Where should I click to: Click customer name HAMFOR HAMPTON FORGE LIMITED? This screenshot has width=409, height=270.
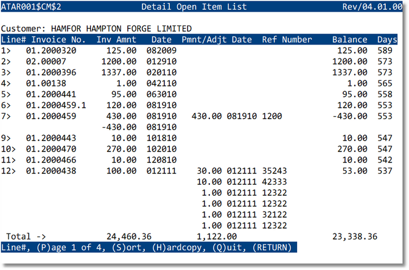coord(121,29)
